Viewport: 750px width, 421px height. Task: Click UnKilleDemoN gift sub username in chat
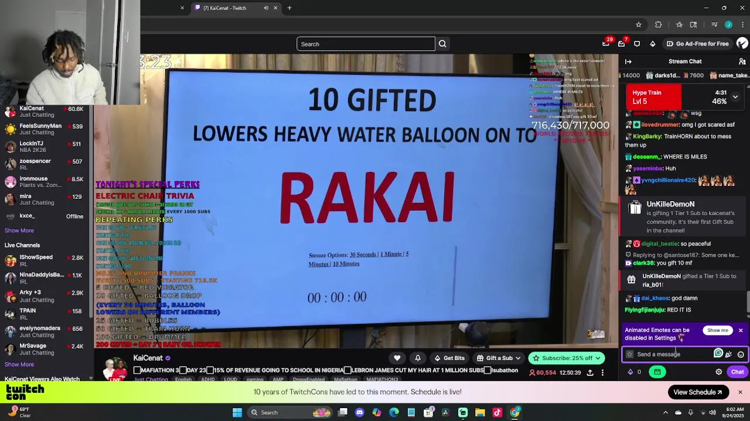tap(670, 204)
